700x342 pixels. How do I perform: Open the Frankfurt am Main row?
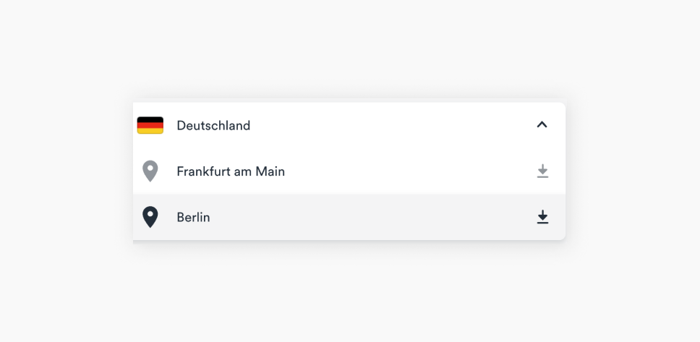[349, 171]
